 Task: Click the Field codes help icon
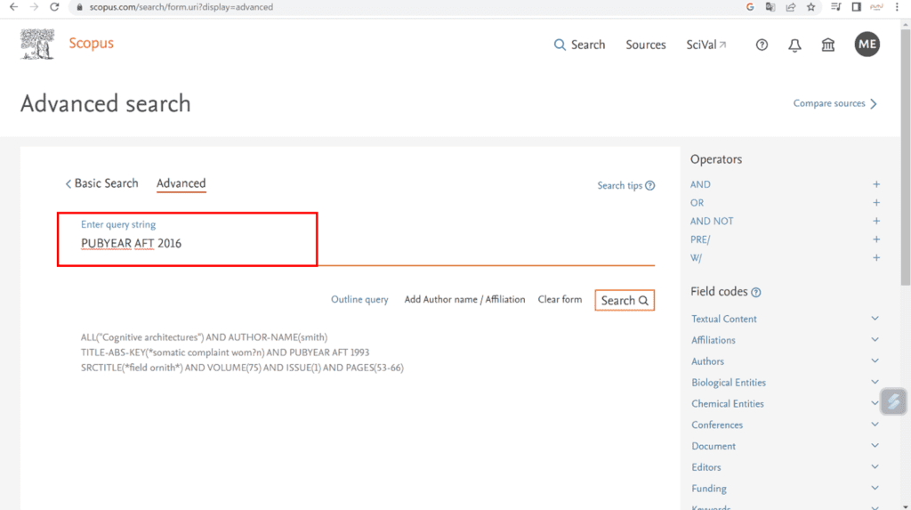756,293
